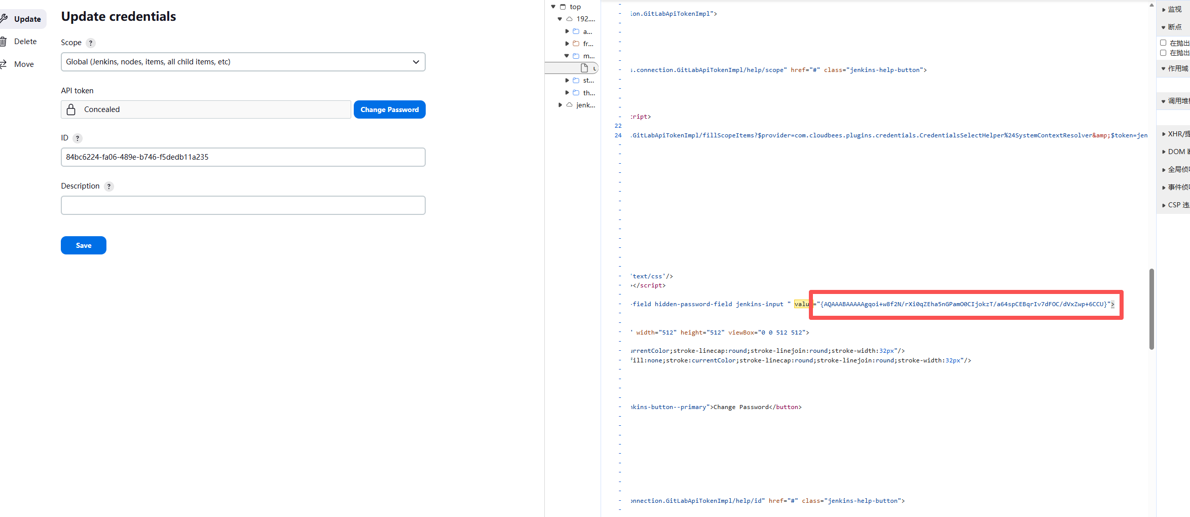Click the Change Password button

(390, 109)
